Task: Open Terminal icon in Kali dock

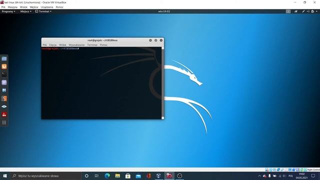Action: click(4, 74)
